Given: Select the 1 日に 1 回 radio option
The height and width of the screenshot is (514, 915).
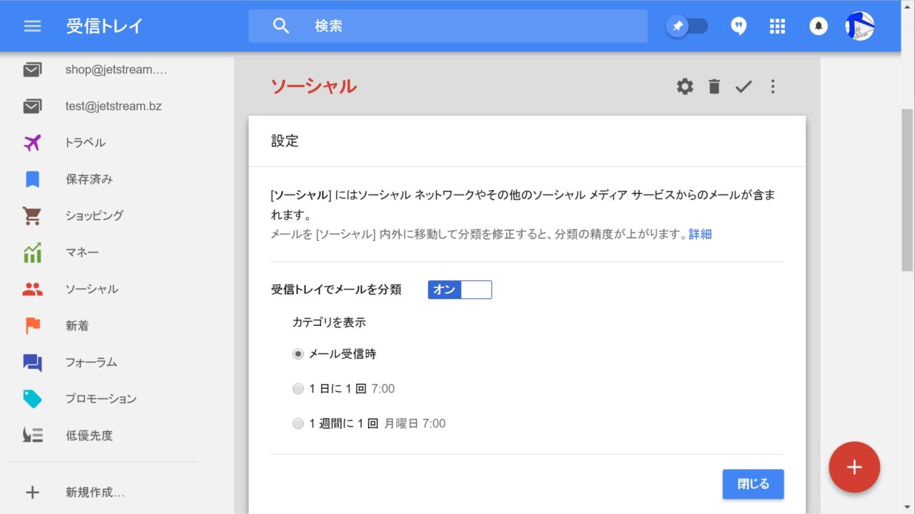Looking at the screenshot, I should click(298, 389).
